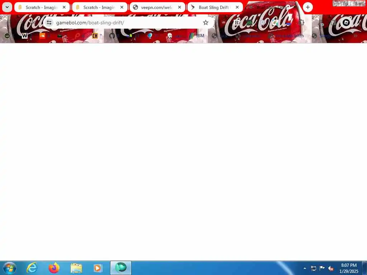
Task: Open the green circle first bookmark
Action: point(7,36)
